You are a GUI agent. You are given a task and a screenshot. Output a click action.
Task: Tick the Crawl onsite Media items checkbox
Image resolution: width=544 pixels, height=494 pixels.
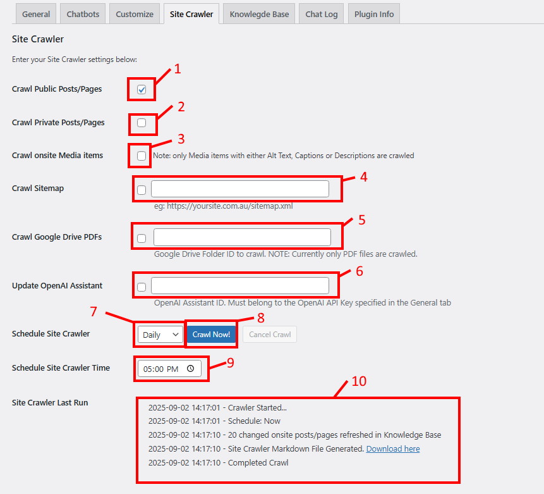click(142, 156)
